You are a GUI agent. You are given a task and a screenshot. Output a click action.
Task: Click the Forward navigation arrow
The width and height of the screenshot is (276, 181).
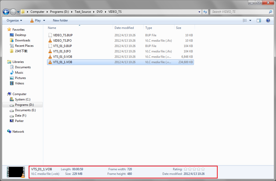pos(13,12)
